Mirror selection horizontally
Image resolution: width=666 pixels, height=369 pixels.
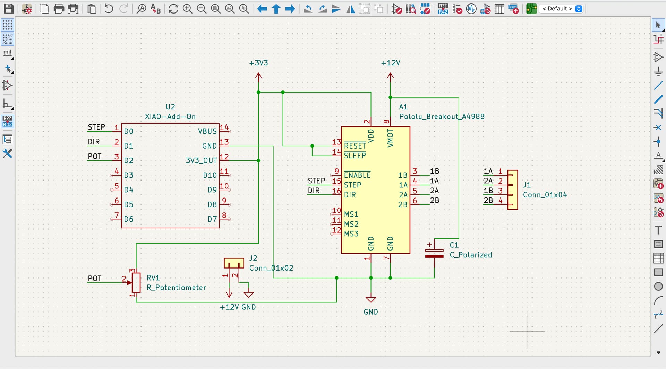point(351,9)
